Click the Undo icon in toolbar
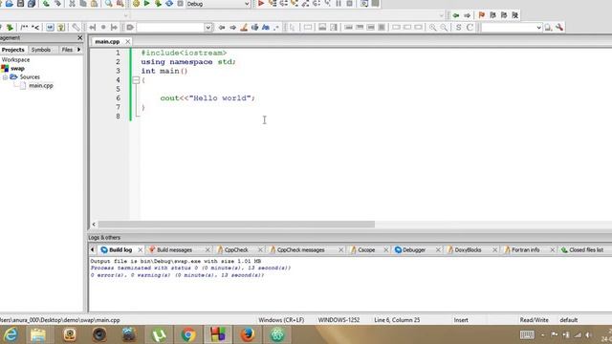The width and height of the screenshot is (612, 344). pyautogui.click(x=46, y=4)
